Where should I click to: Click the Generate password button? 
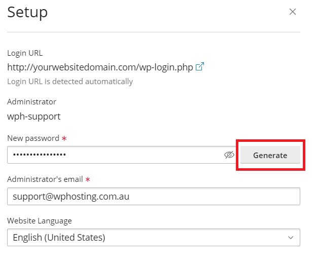[x=270, y=155]
